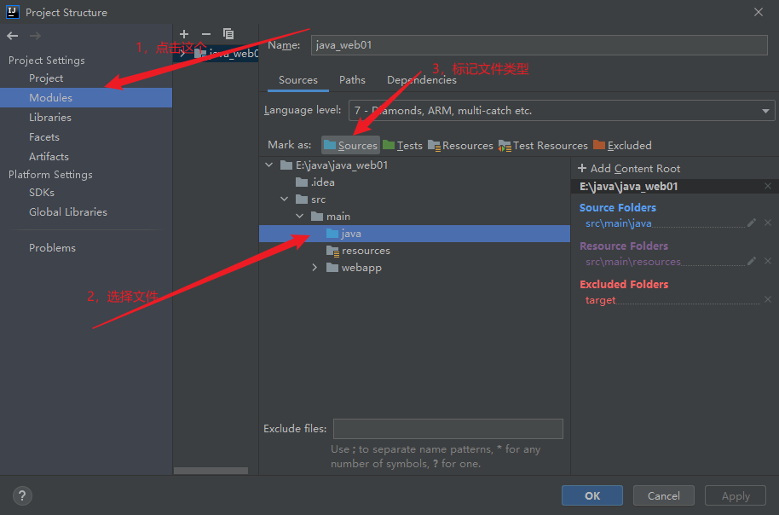Remove content root E:\java\java_web01
779x515 pixels.
[768, 186]
